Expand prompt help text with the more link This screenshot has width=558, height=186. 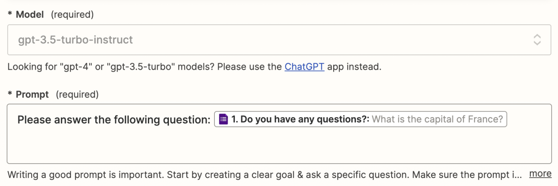(x=540, y=174)
